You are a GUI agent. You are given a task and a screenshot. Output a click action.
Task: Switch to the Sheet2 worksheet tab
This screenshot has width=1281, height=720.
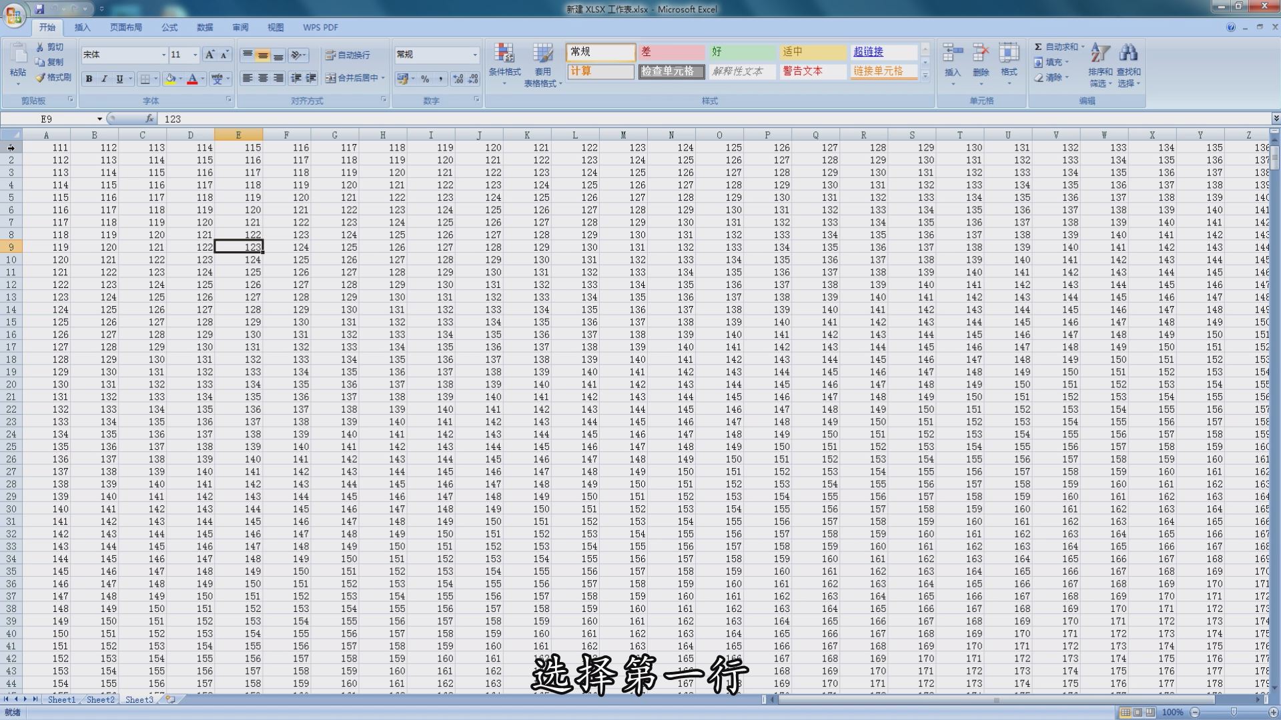[100, 699]
